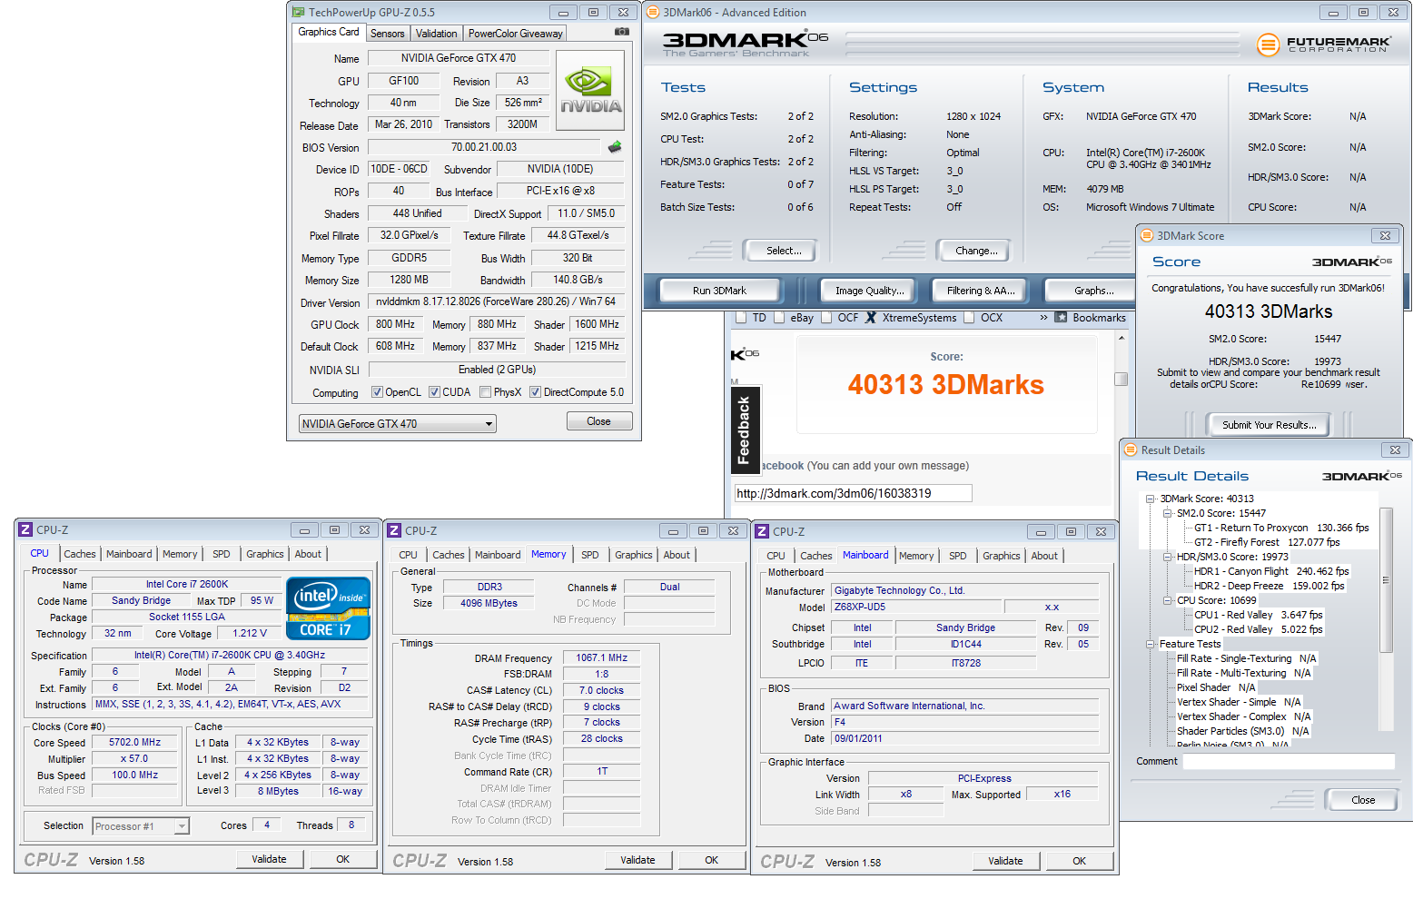Collapse the HDR/SM3.0 Score: 19973 node
The width and height of the screenshot is (1413, 899).
[x=1168, y=557]
